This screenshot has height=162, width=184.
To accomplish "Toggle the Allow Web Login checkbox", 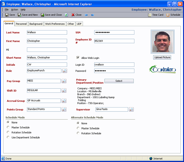I will (78, 58).
